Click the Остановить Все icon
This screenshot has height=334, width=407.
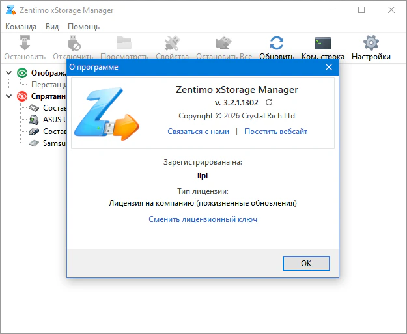pyautogui.click(x=224, y=44)
